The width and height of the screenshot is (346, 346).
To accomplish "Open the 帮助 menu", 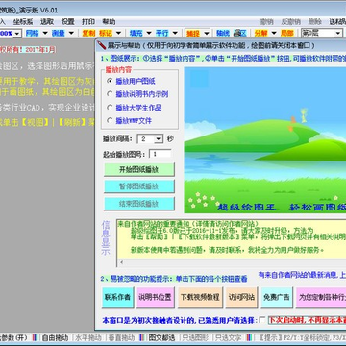I will 109,22.
